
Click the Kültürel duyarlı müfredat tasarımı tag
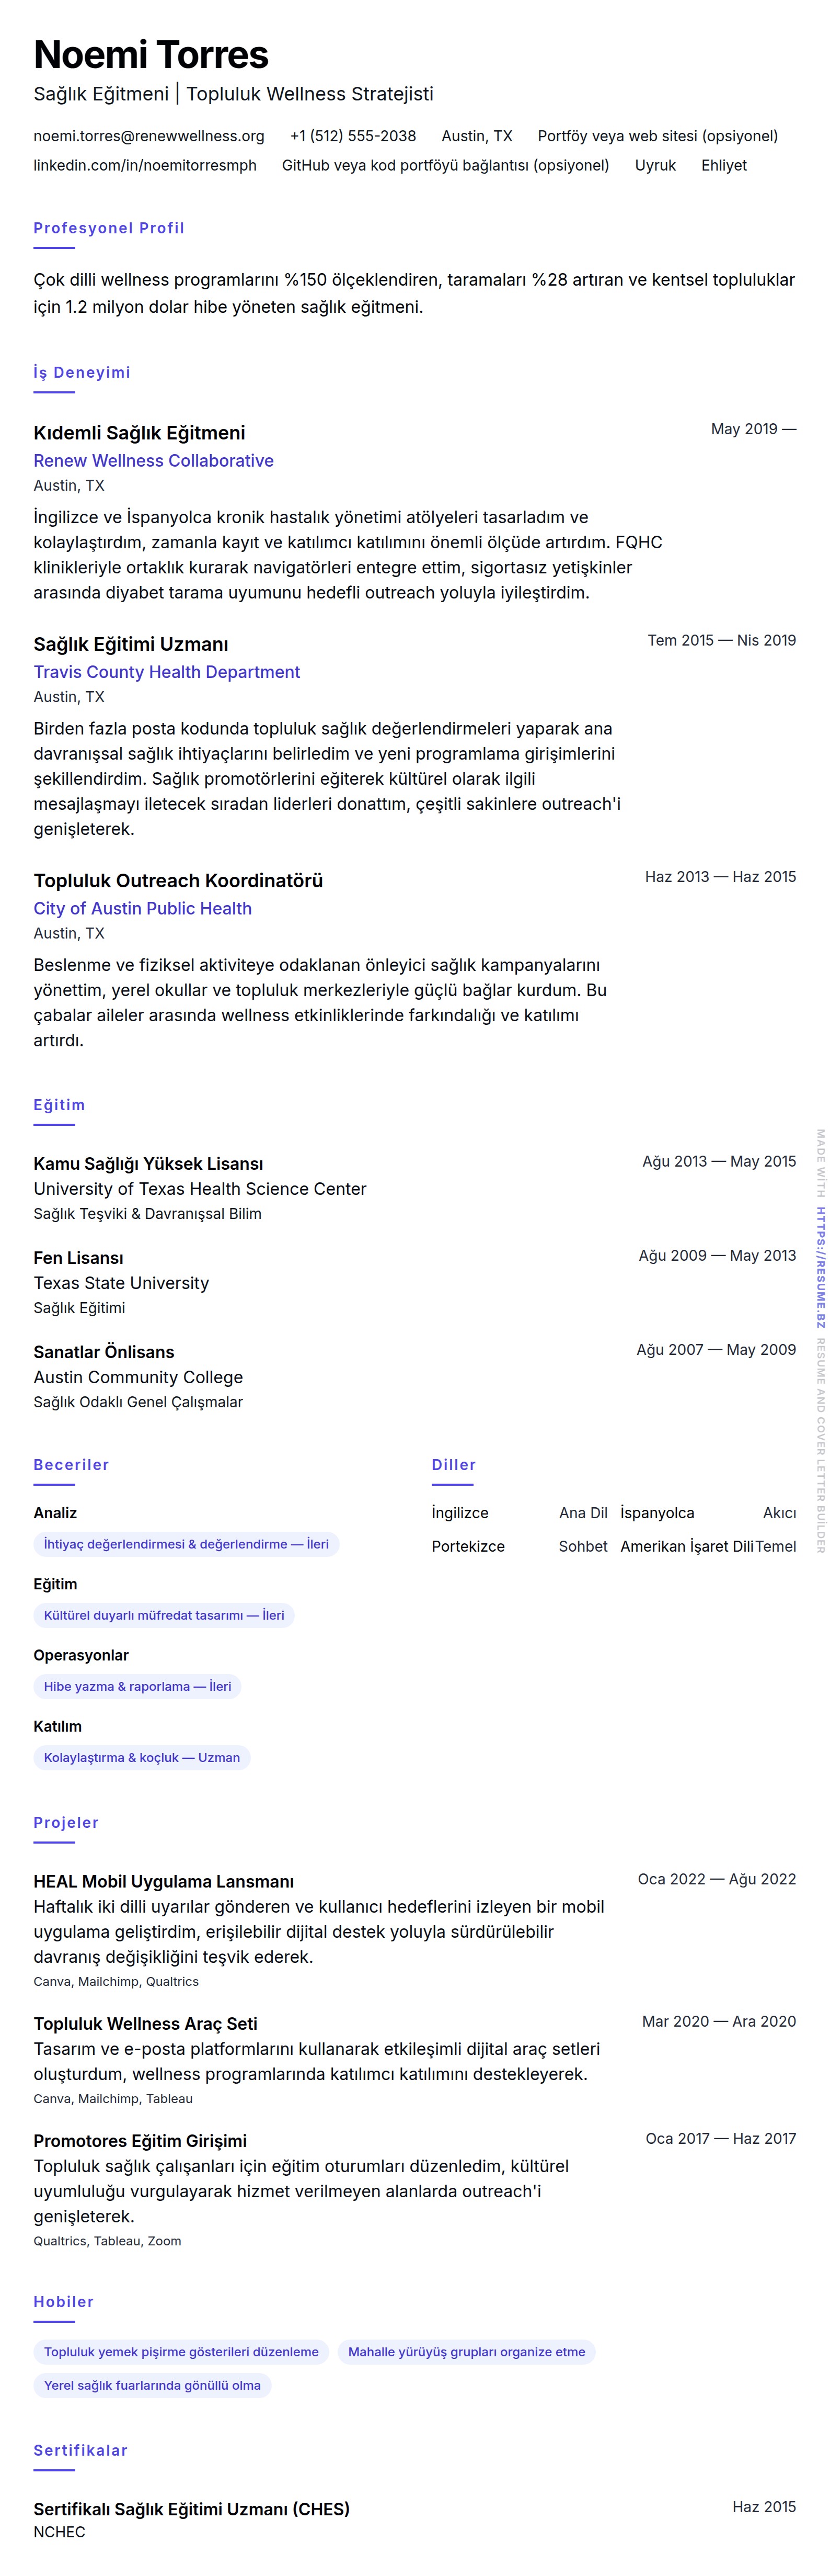point(164,1615)
